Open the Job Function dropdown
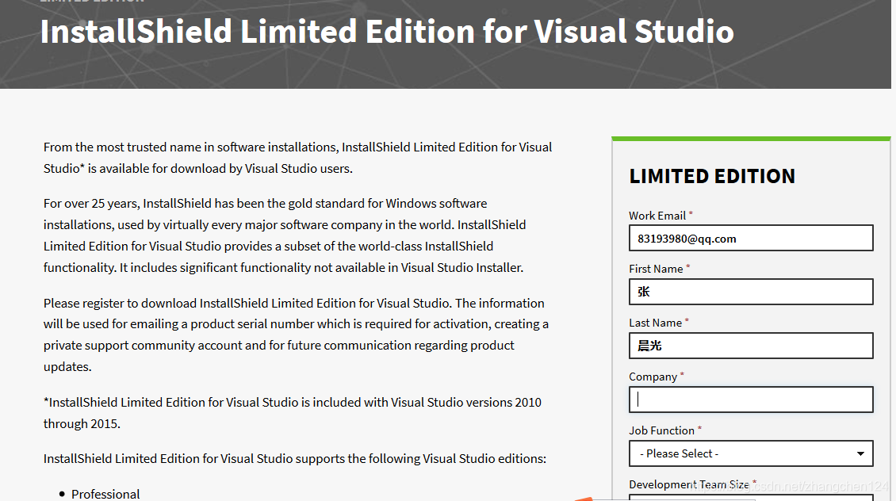This screenshot has height=501, width=896. point(750,453)
